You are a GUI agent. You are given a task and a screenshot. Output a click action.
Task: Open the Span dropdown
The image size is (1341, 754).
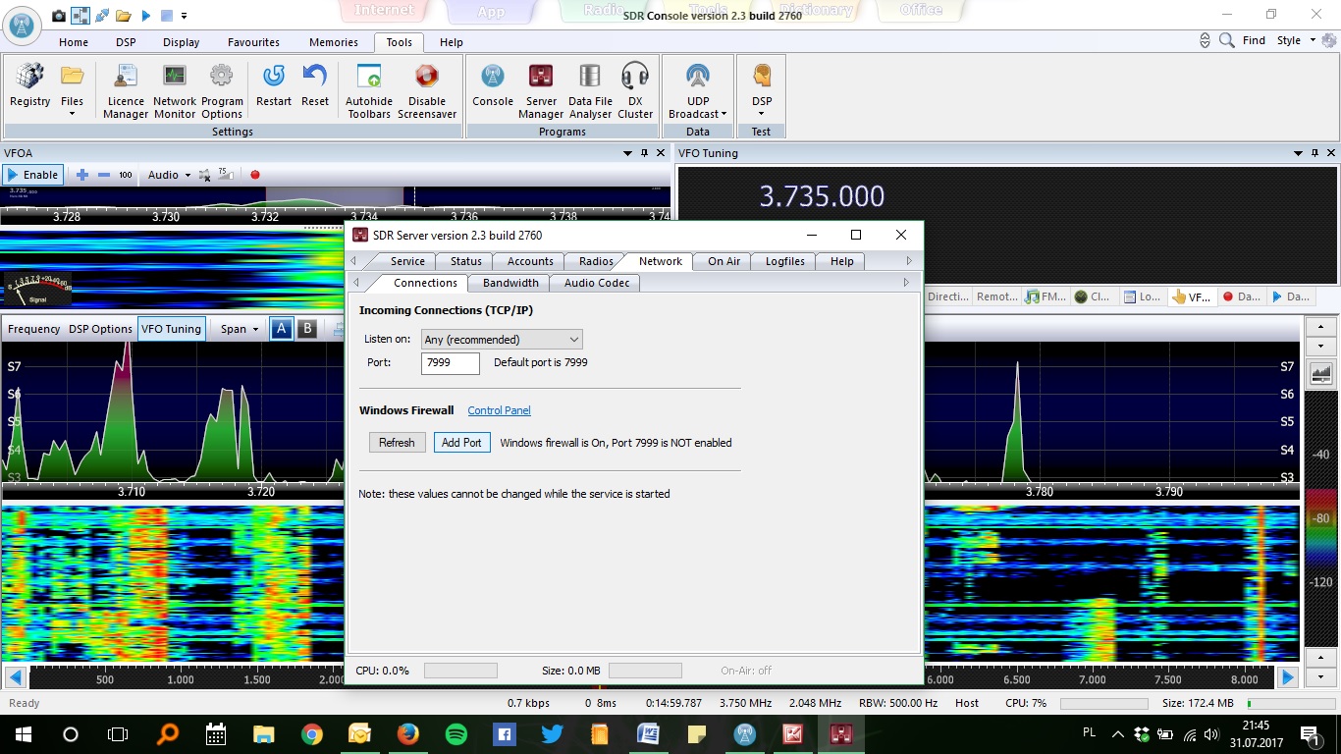click(x=240, y=329)
